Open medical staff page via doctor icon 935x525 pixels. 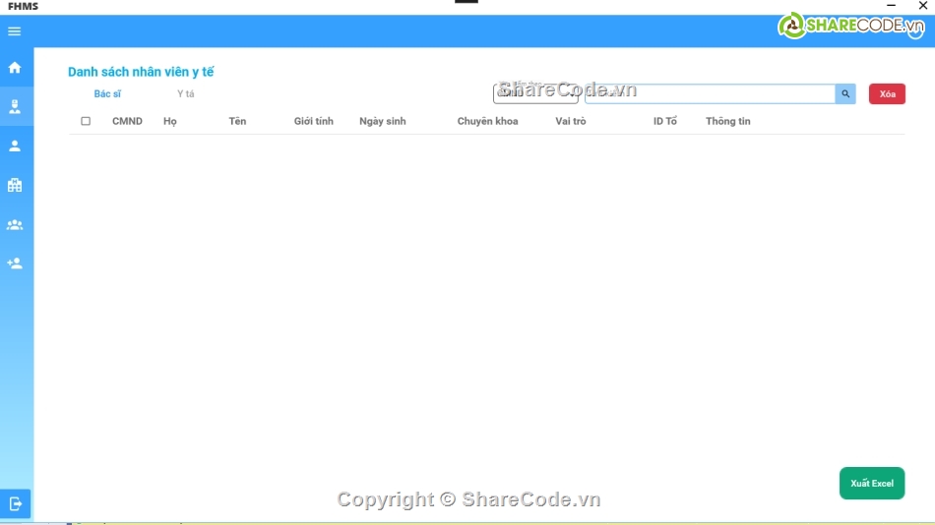(x=15, y=107)
